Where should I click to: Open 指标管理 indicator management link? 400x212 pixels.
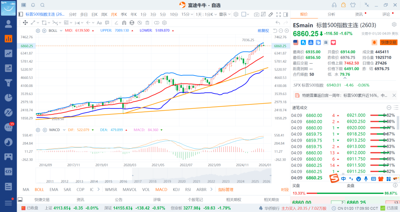pos(226,189)
